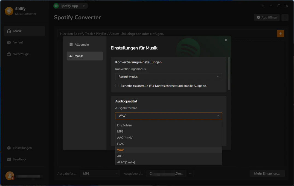This screenshot has width=294, height=186.
Task: Click the Mehr Einstellungen button
Action: 267,173
